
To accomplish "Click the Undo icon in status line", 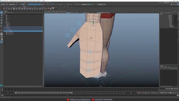I will [15, 4].
